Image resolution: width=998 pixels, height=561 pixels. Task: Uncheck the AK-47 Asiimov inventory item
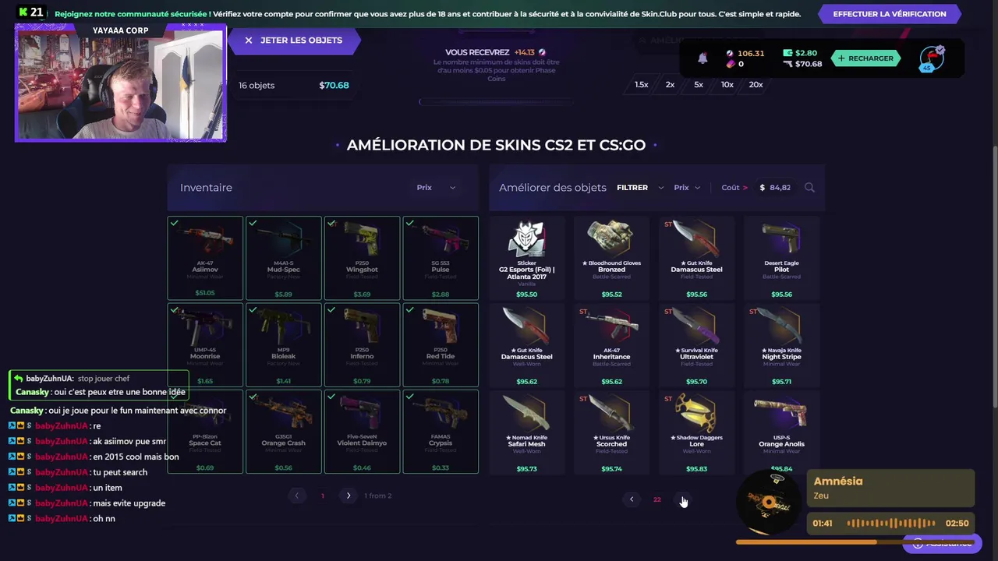point(205,258)
